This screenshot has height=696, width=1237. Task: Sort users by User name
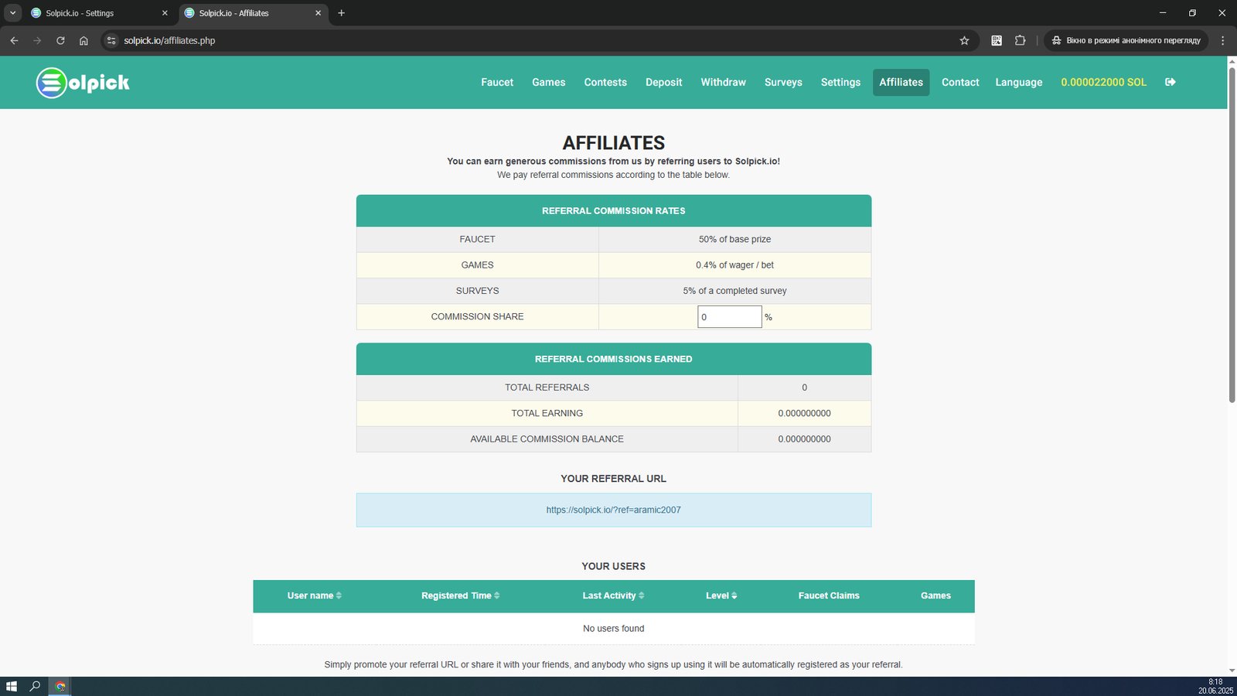[x=315, y=595]
